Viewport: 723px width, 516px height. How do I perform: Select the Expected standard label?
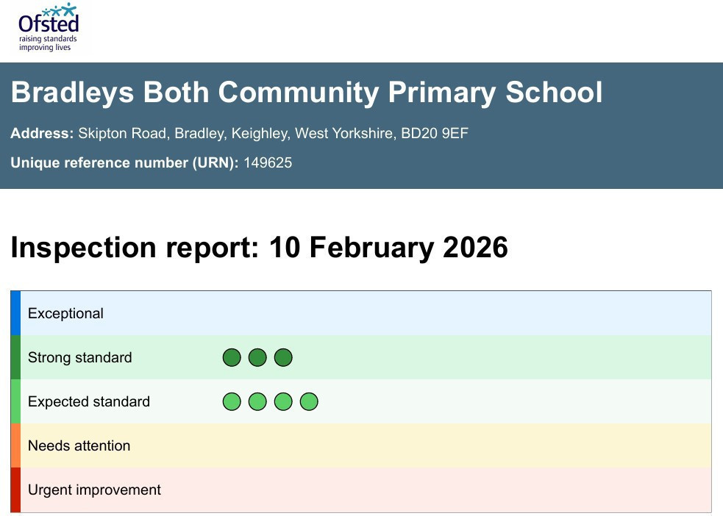coord(88,402)
